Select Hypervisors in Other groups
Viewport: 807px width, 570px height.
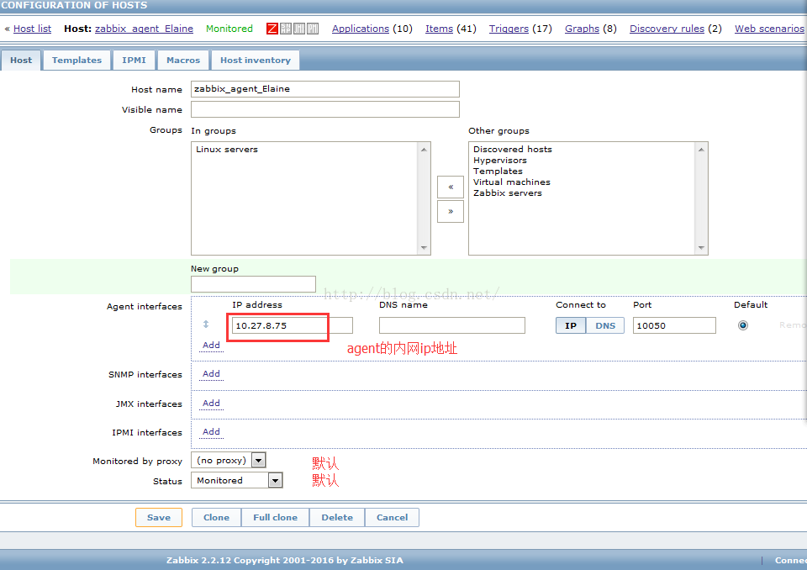(x=500, y=160)
